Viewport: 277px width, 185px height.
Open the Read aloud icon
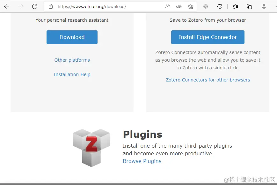click(x=167, y=7)
